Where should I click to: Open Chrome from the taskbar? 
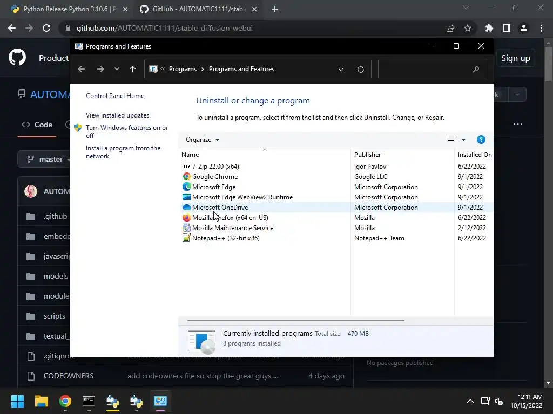(x=65, y=401)
